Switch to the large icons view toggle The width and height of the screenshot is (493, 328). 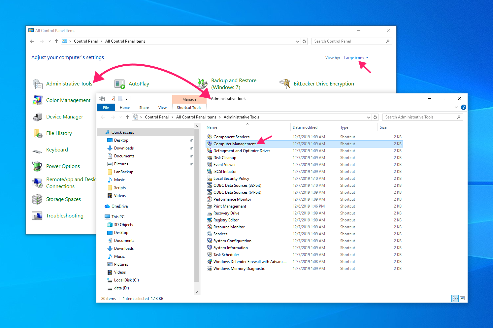click(462, 298)
